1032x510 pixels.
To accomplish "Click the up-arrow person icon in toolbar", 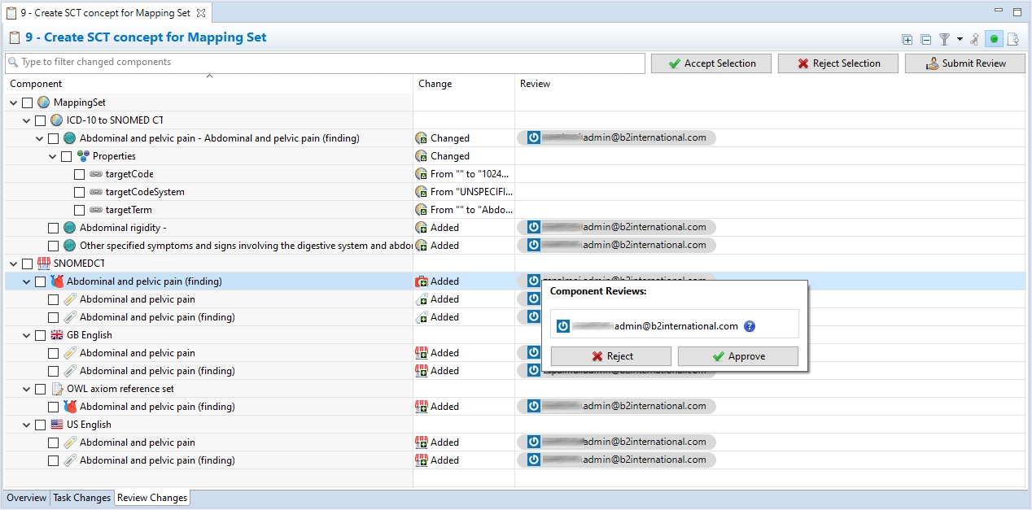I will pos(974,39).
